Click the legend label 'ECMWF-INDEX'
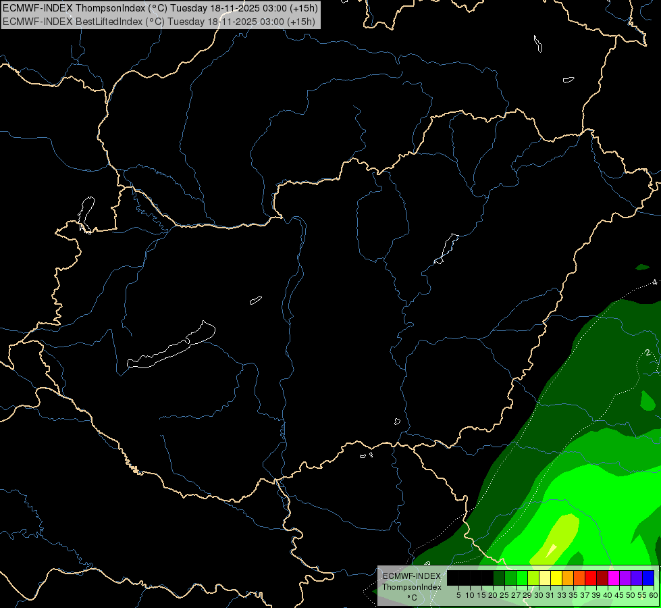 (412, 576)
